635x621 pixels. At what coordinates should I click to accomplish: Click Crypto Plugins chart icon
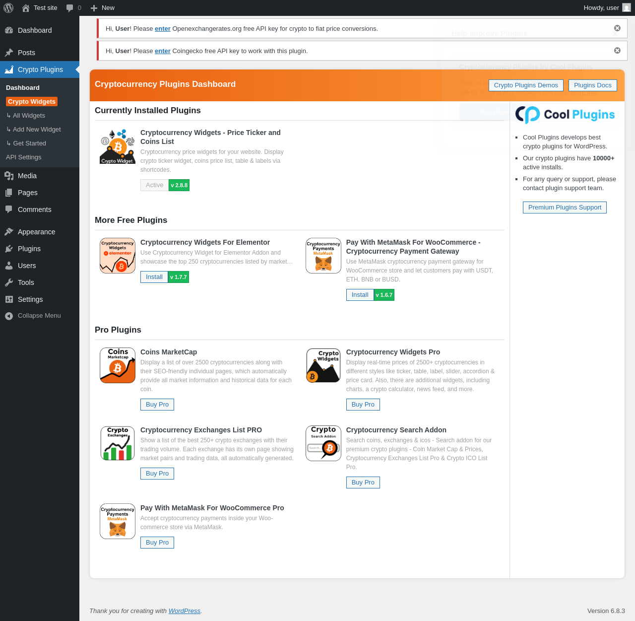pyautogui.click(x=9, y=69)
